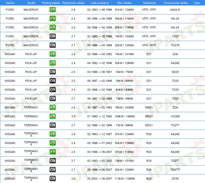205x183 pixels.
Task: Click diesel ON icon for Terrano TD27T
Action: tap(52, 125)
